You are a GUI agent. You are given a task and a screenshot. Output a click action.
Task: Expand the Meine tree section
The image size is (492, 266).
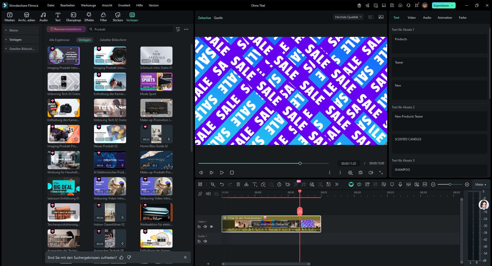tap(6, 30)
